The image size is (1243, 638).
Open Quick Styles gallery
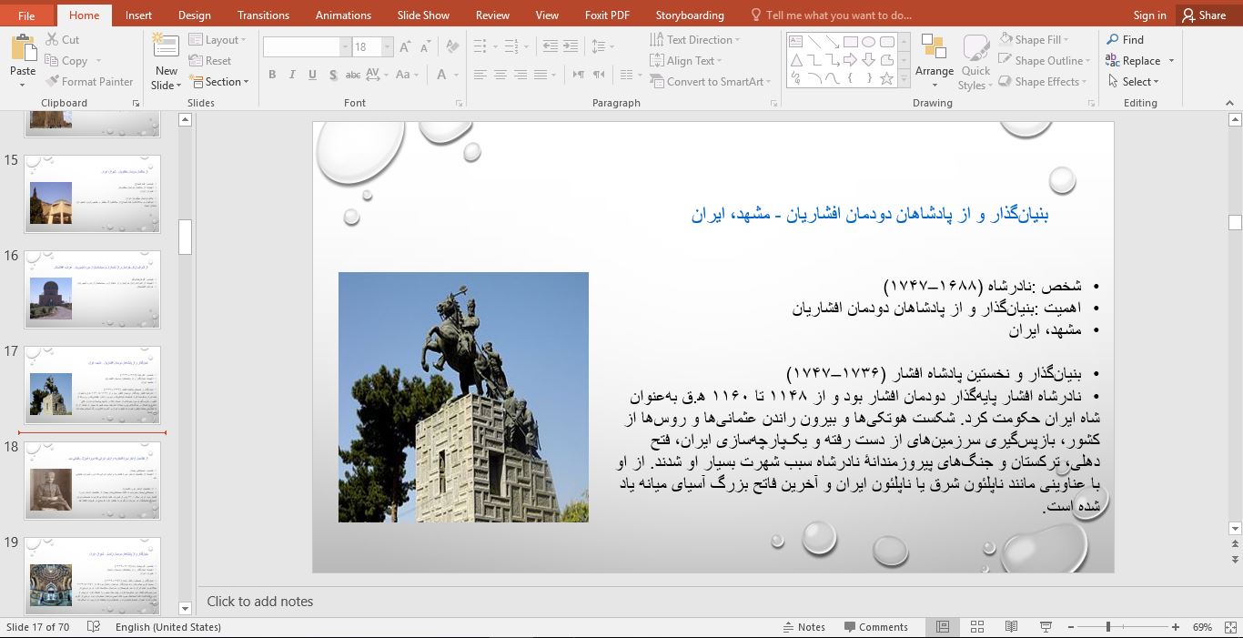pos(975,62)
